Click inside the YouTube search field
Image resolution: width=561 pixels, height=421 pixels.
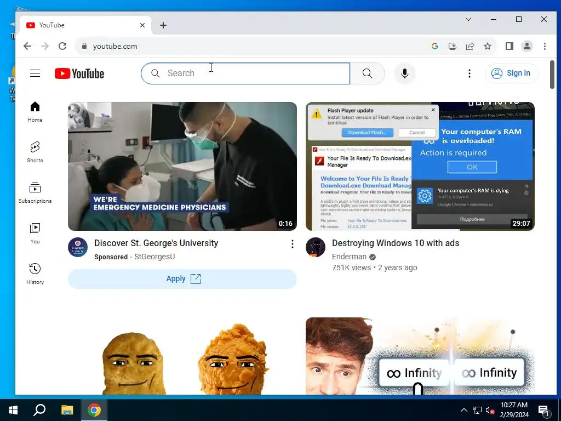[245, 73]
